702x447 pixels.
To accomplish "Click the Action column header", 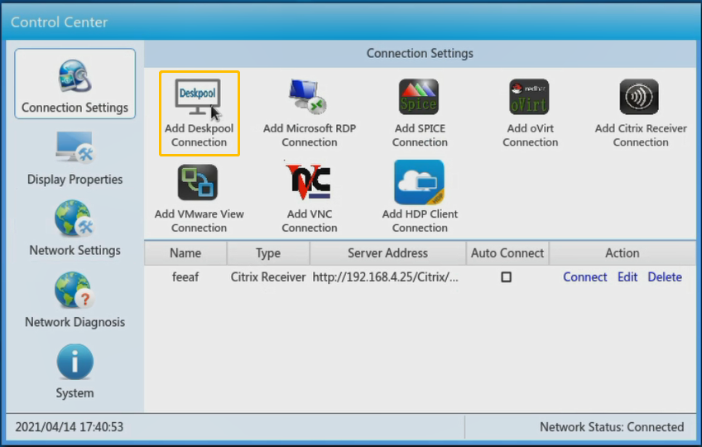I will [623, 253].
